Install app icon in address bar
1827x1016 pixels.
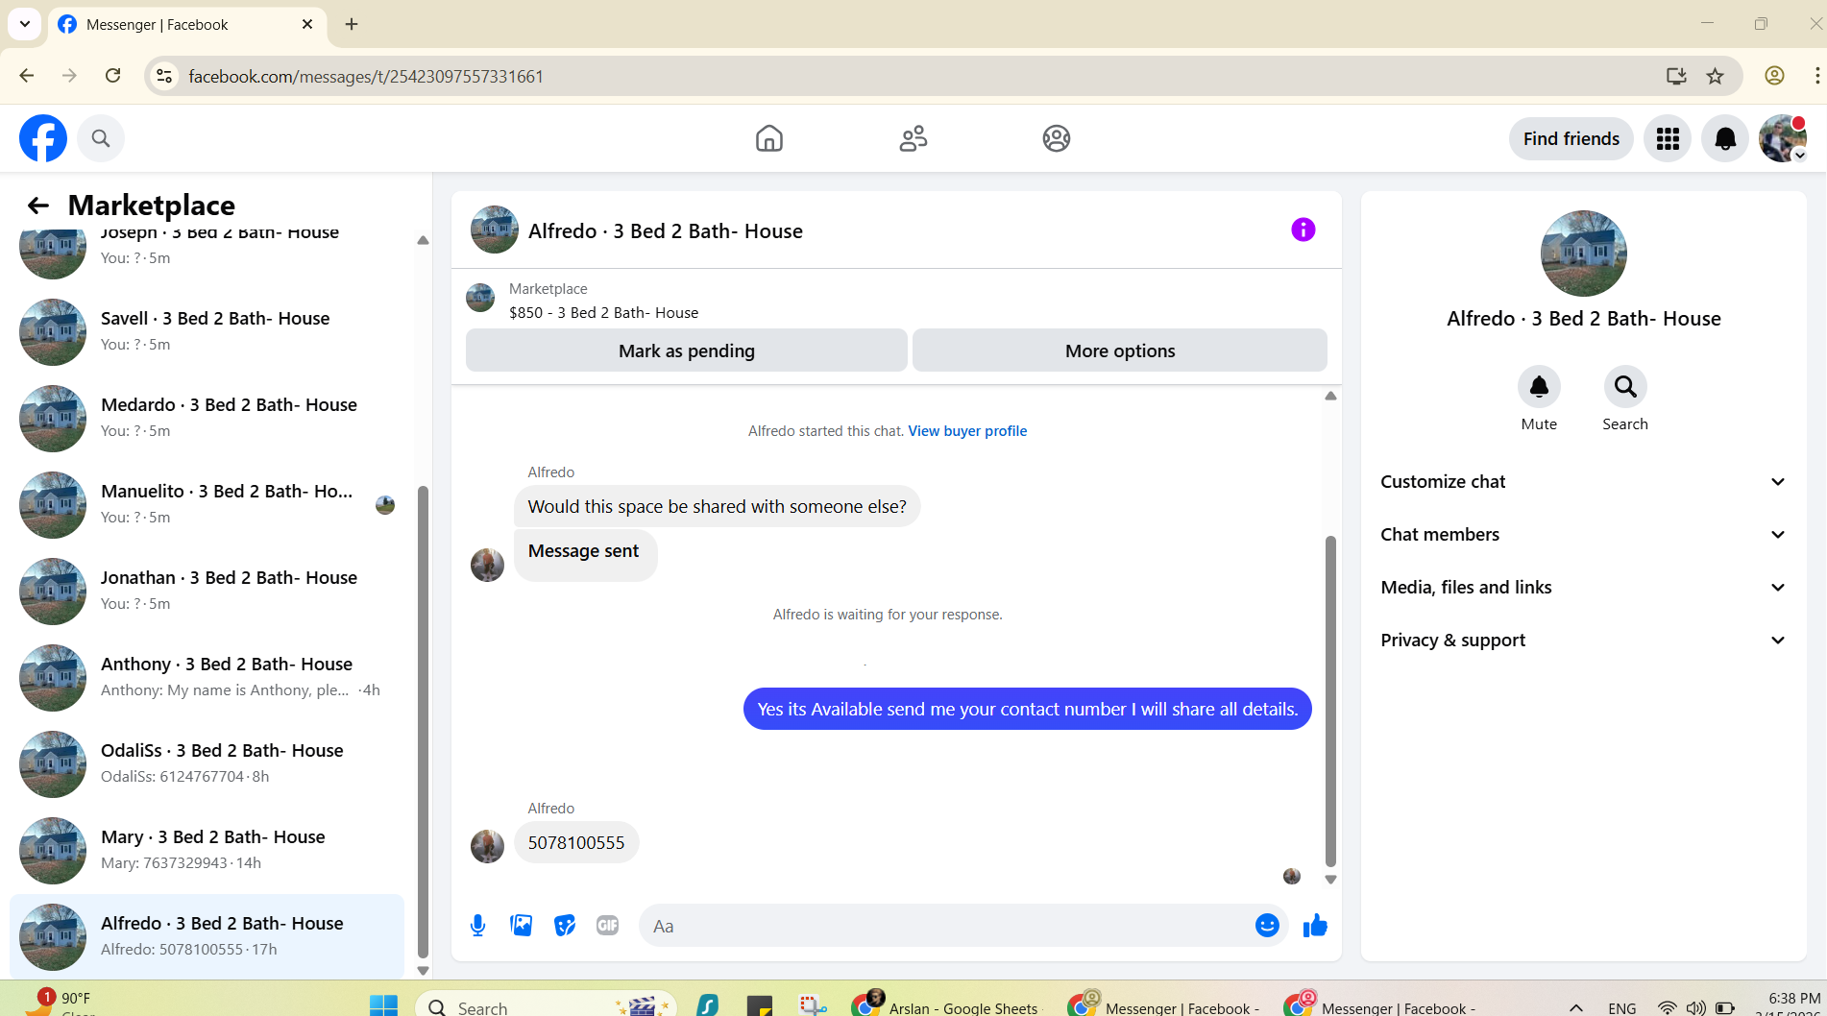[1676, 76]
